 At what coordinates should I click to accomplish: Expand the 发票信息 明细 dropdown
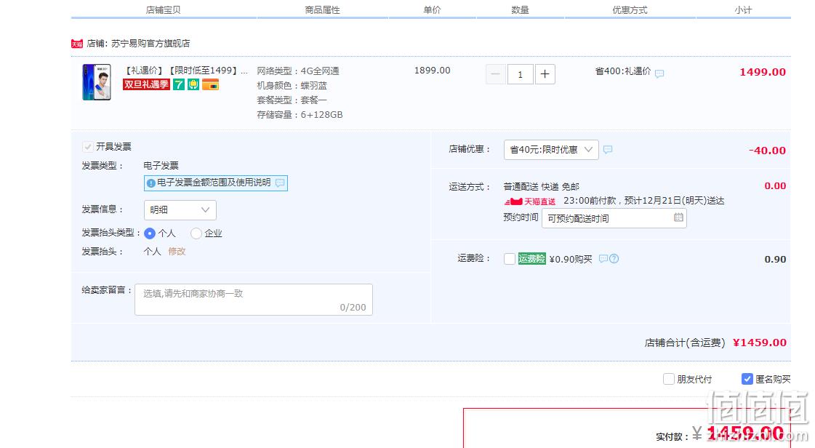(180, 210)
